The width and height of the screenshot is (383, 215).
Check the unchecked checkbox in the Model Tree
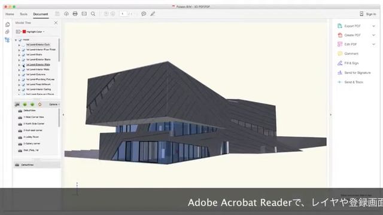tap(23, 45)
